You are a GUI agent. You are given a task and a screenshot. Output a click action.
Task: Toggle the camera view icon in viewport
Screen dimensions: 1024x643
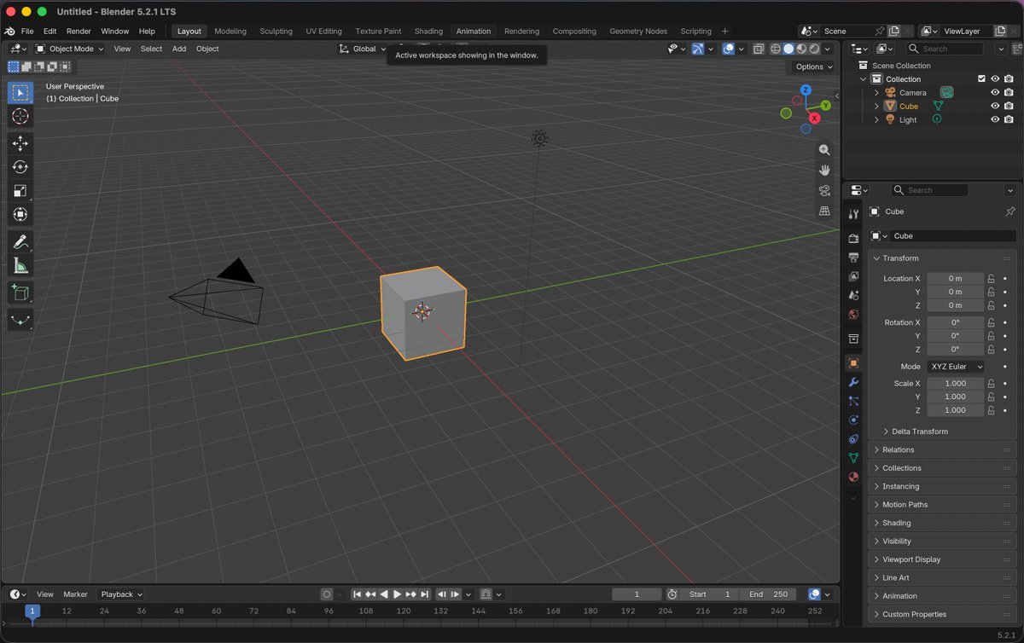pyautogui.click(x=824, y=190)
